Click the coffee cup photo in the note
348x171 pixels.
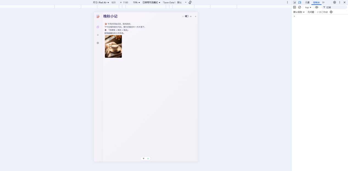pos(113,46)
